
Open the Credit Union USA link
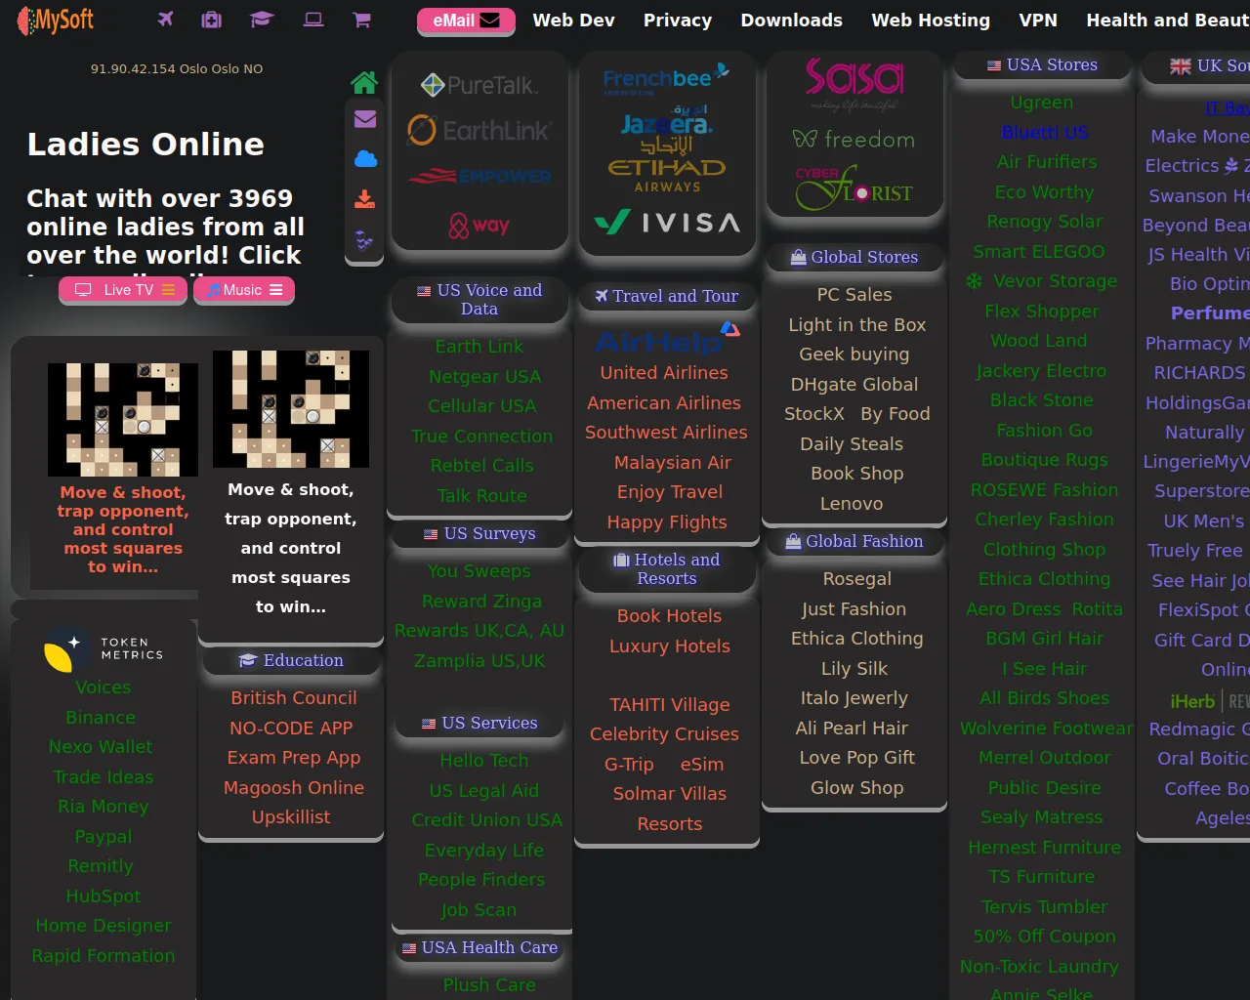pos(487,820)
